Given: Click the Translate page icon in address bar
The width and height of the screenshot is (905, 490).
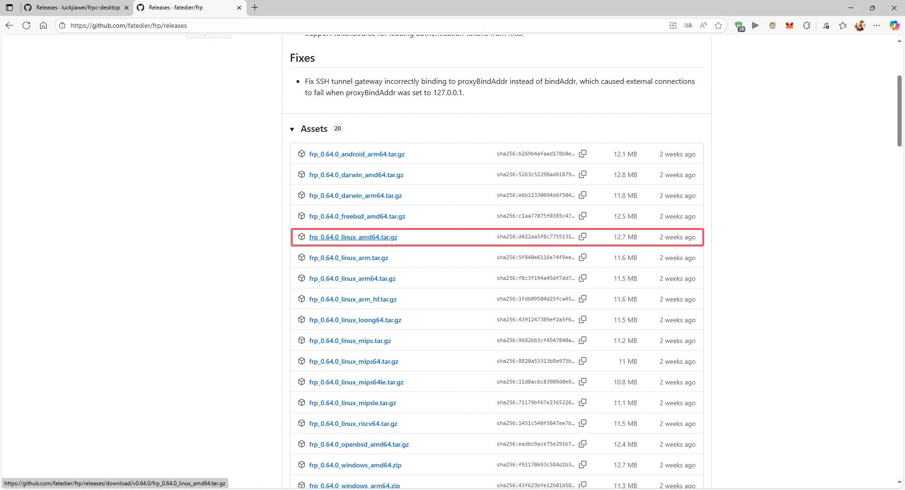Looking at the screenshot, I should tap(688, 25).
